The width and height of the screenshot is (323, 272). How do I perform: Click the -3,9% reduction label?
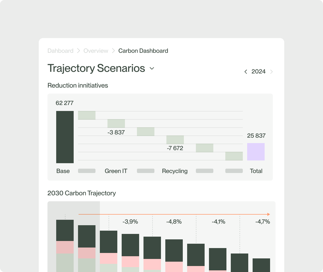130,222
